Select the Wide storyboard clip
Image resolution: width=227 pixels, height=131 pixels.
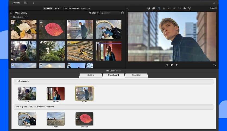pos(56,119)
